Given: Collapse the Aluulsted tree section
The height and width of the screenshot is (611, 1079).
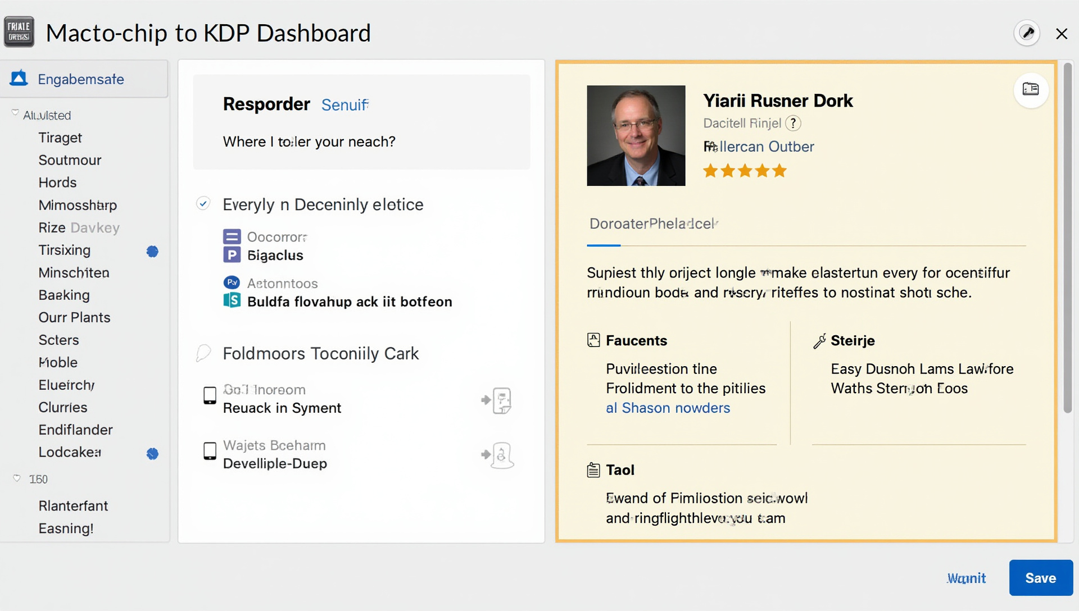Looking at the screenshot, I should pos(15,113).
